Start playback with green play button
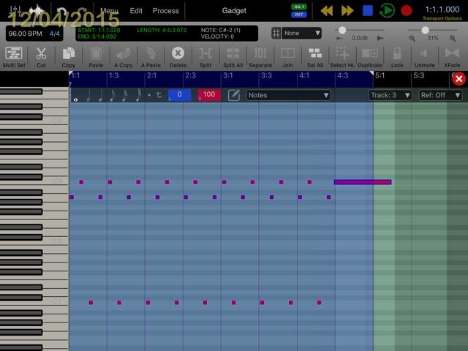The height and width of the screenshot is (351, 468). tap(387, 11)
